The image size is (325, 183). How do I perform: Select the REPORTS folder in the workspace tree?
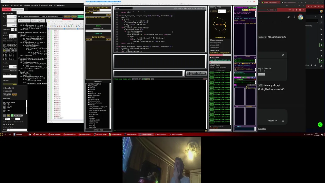[92, 97]
